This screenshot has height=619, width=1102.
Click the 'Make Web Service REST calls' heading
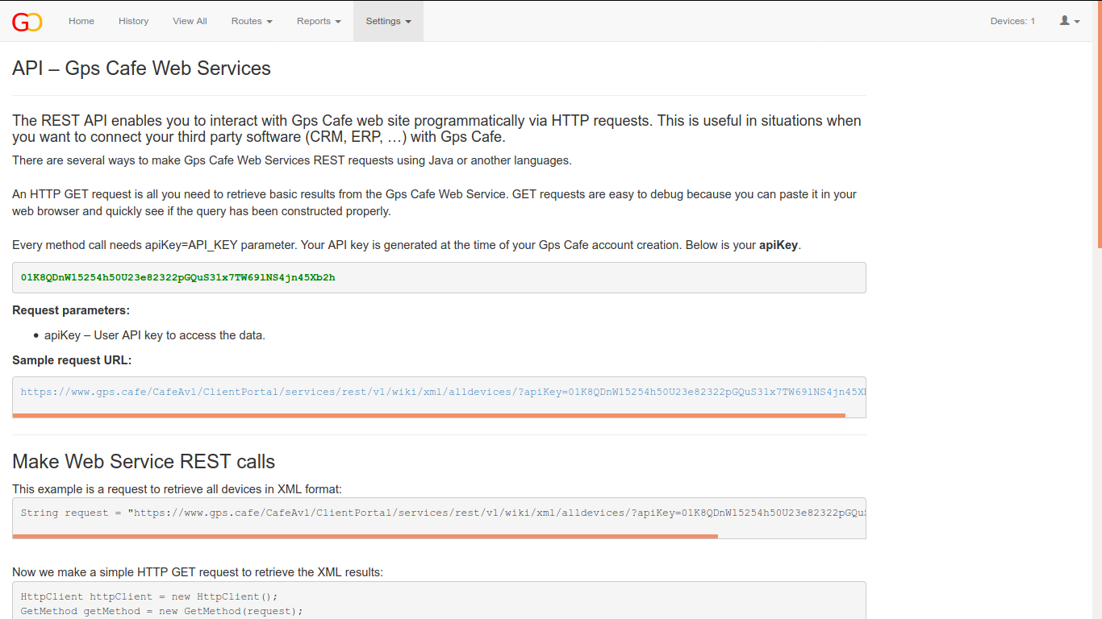pyautogui.click(x=144, y=462)
